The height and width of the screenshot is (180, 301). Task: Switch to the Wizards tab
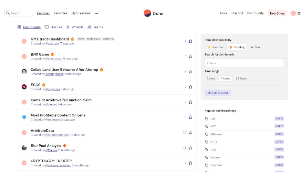click(75, 27)
